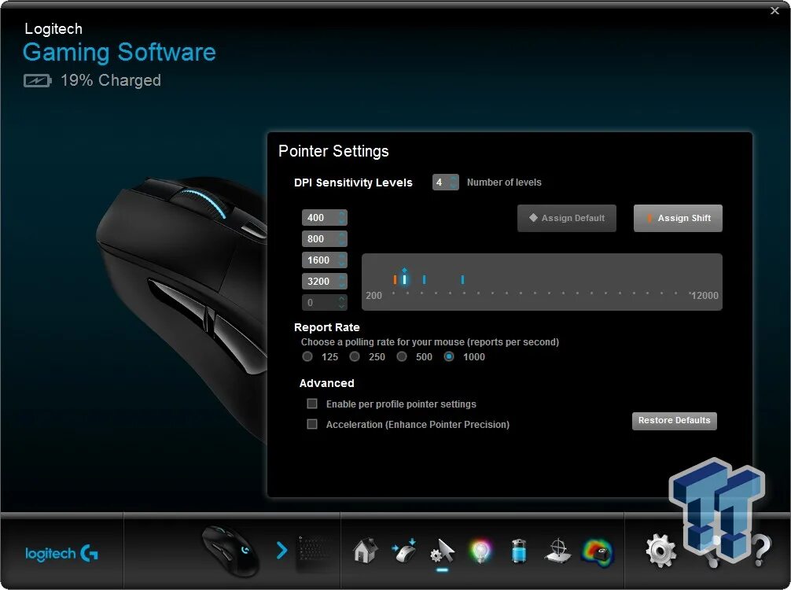Click the Assign Shift button
The image size is (791, 590).
click(x=678, y=218)
